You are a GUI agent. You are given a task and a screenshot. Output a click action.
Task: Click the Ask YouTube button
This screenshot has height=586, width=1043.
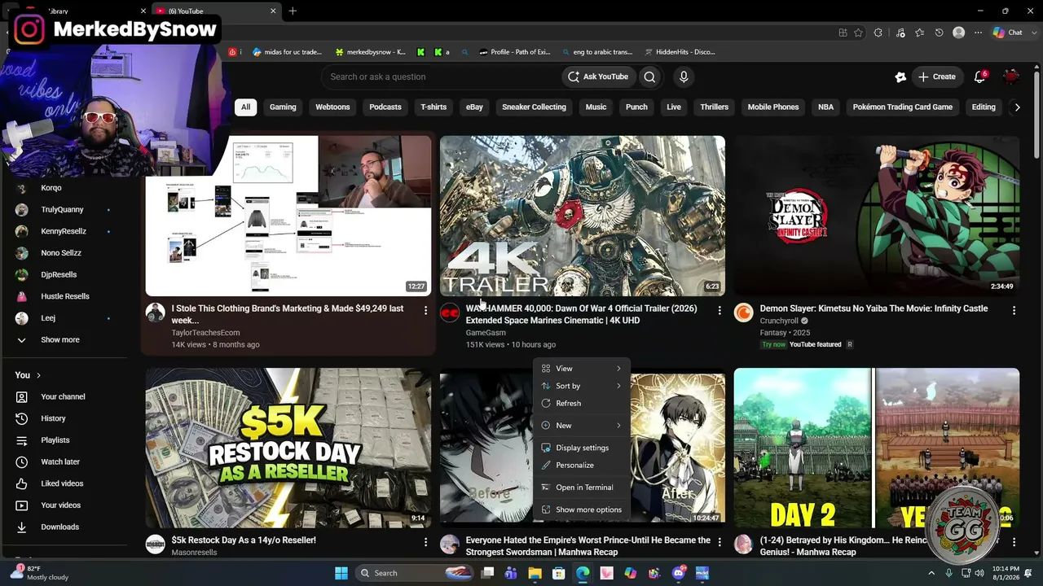[598, 77]
